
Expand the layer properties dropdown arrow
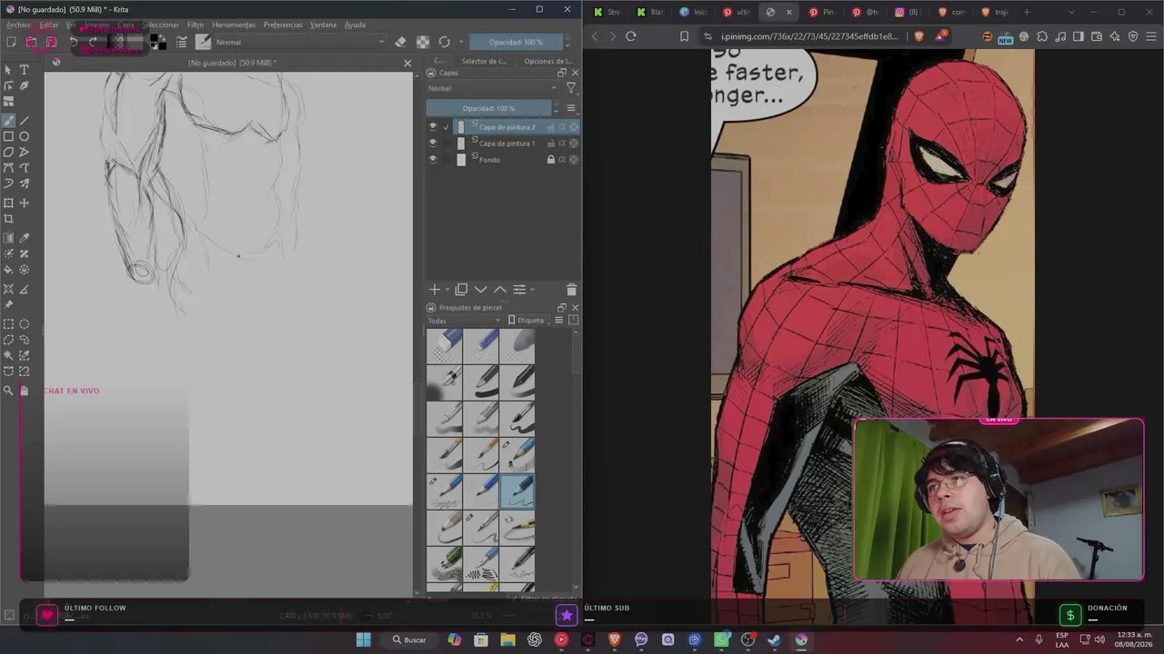[x=532, y=290]
